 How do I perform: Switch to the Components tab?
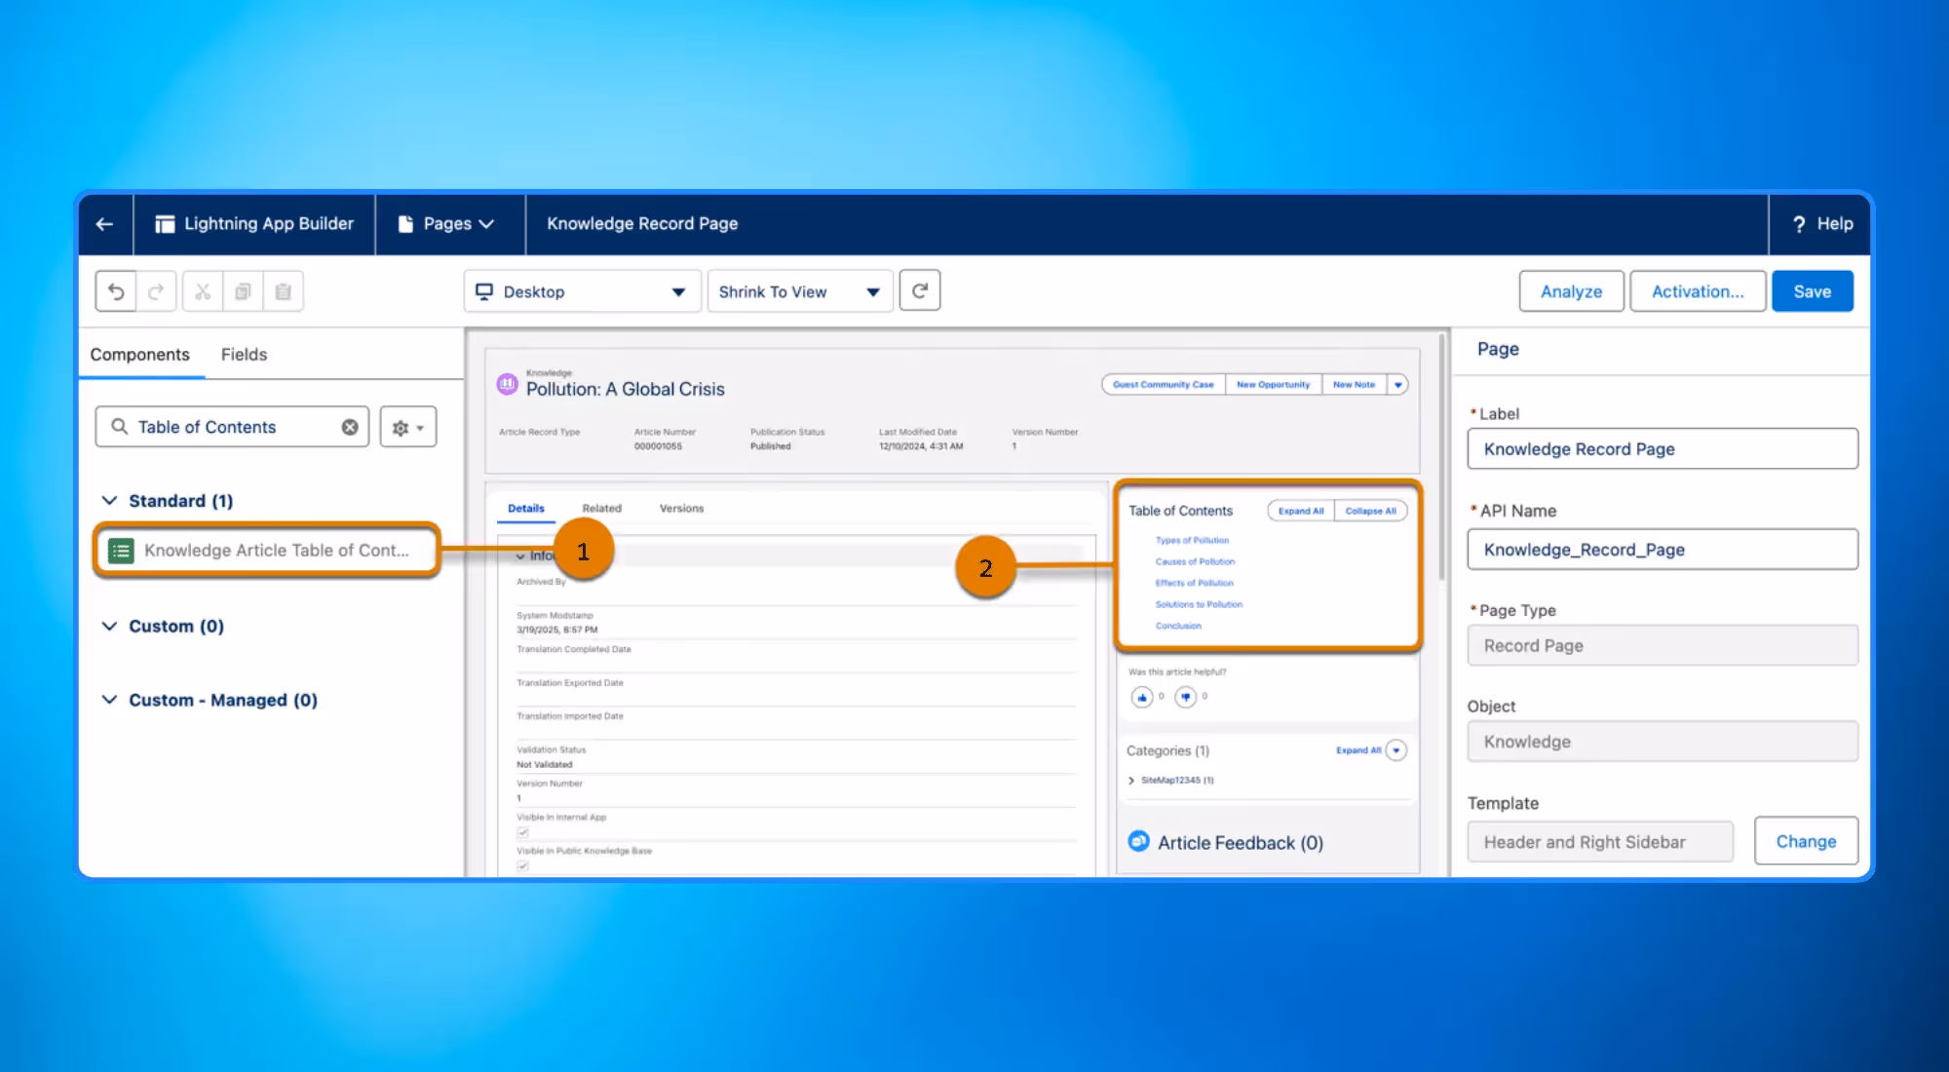pyautogui.click(x=140, y=355)
